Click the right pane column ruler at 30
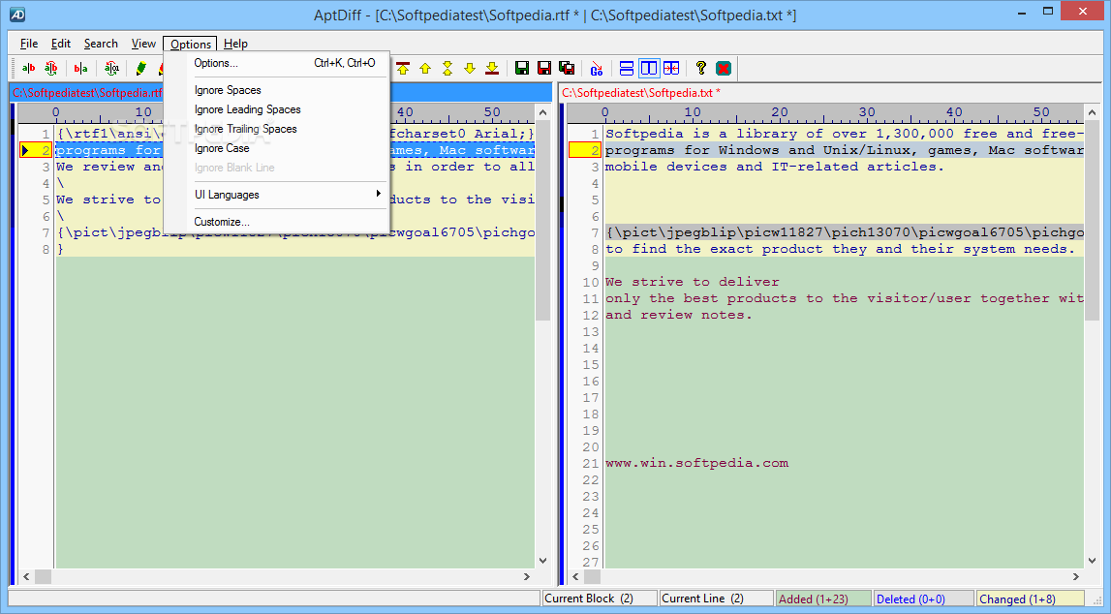The height and width of the screenshot is (614, 1111). pyautogui.click(x=867, y=112)
